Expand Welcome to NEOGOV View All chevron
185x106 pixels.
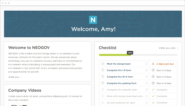click(21, 77)
